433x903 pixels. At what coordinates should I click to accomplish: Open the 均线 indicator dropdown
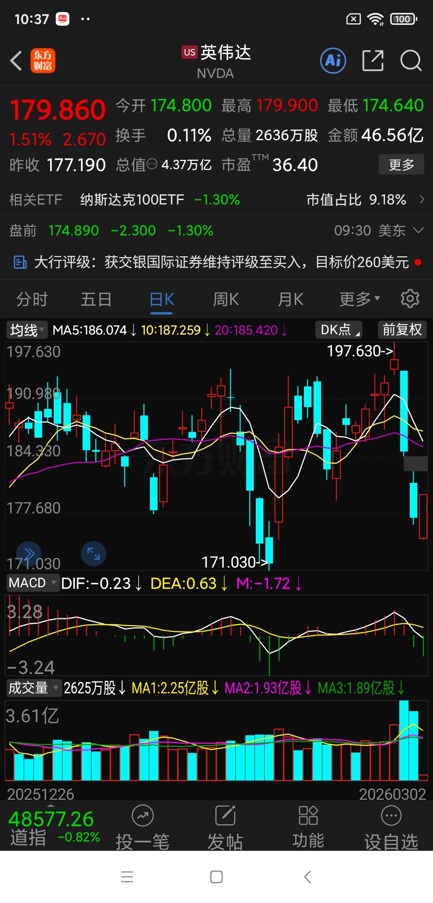[27, 330]
